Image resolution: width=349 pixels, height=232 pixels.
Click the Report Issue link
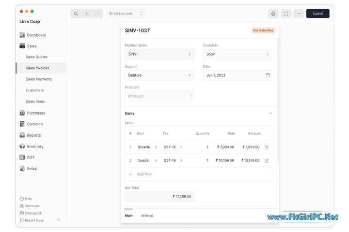pos(34,220)
